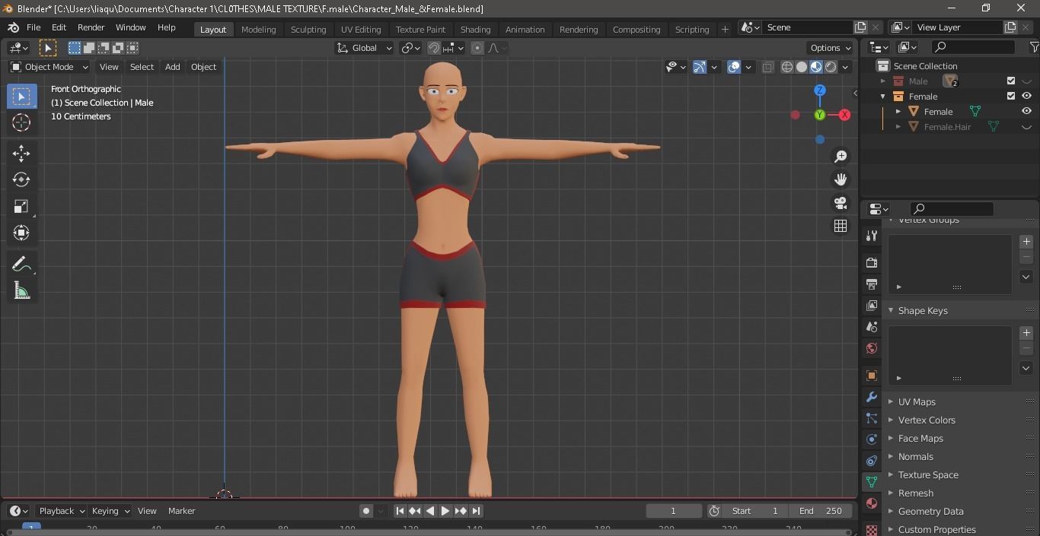Add a new shape key with plus
The height and width of the screenshot is (536, 1040).
pos(1026,333)
